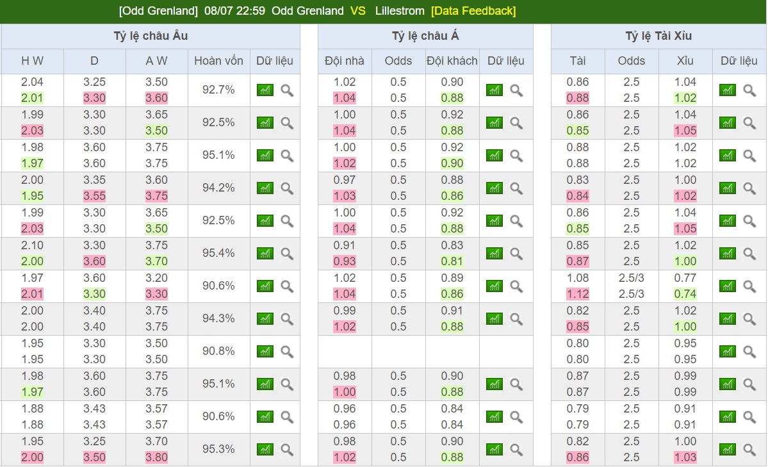Click the magnifier in the 94.2% return row
768x467 pixels.
pyautogui.click(x=287, y=188)
